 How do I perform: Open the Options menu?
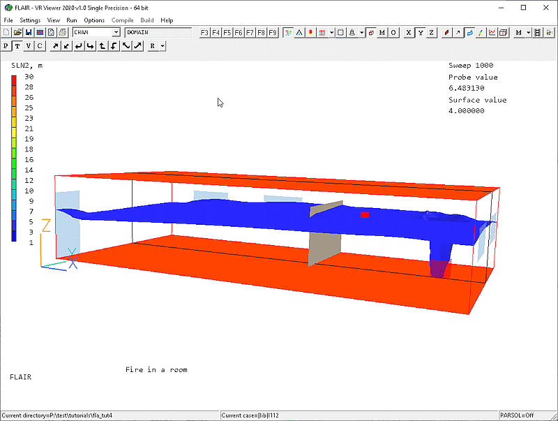click(x=94, y=20)
